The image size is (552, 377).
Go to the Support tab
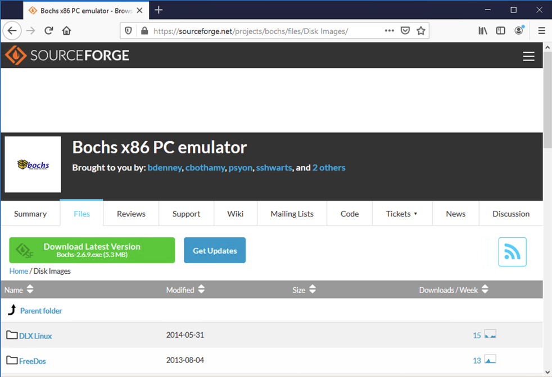(x=186, y=214)
